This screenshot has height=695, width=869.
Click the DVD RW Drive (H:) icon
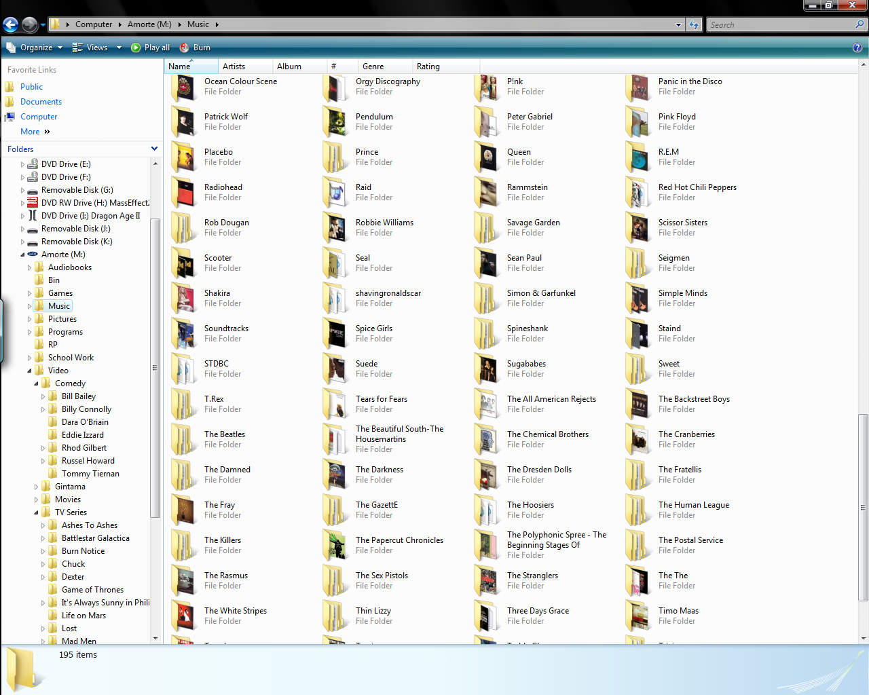pyautogui.click(x=33, y=203)
